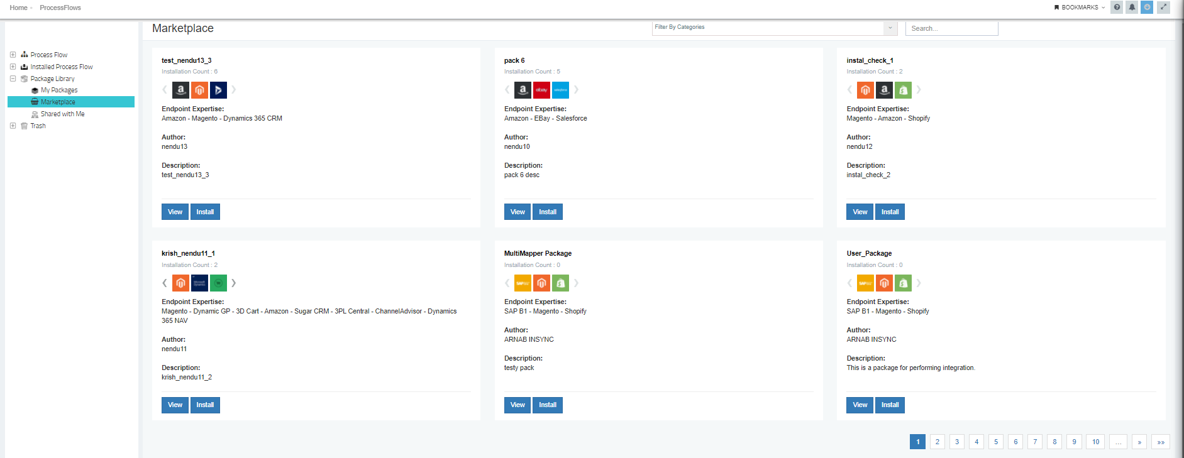Click the Salesforce icon in pack 6
The image size is (1184, 458).
560,90
